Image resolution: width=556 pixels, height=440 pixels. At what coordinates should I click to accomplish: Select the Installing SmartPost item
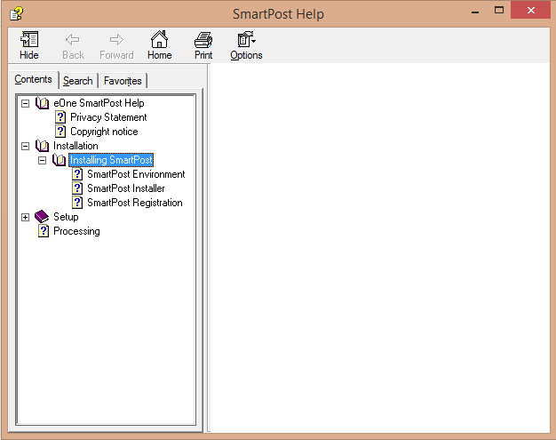[x=111, y=160]
